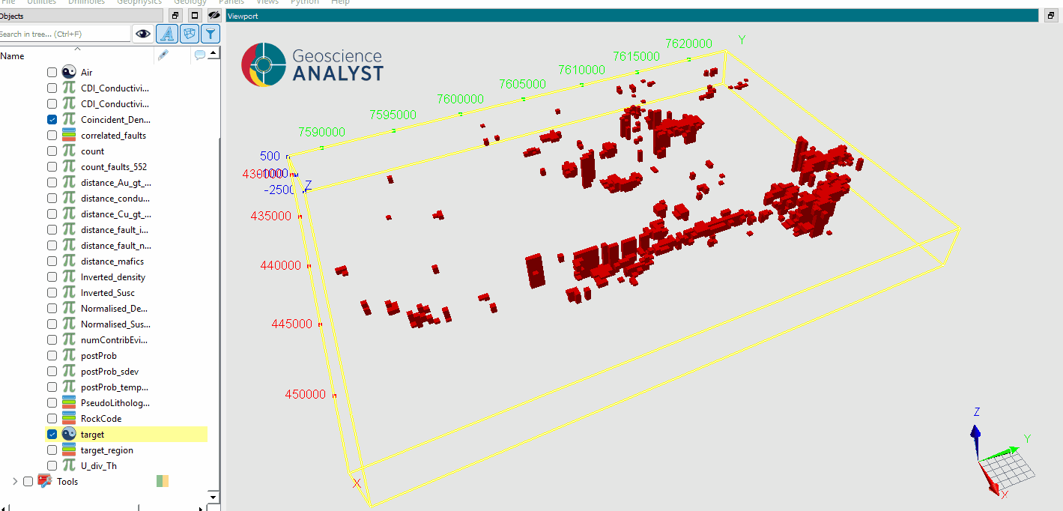Click the blue funnel filter icon
This screenshot has width=1063, height=511.
(211, 34)
